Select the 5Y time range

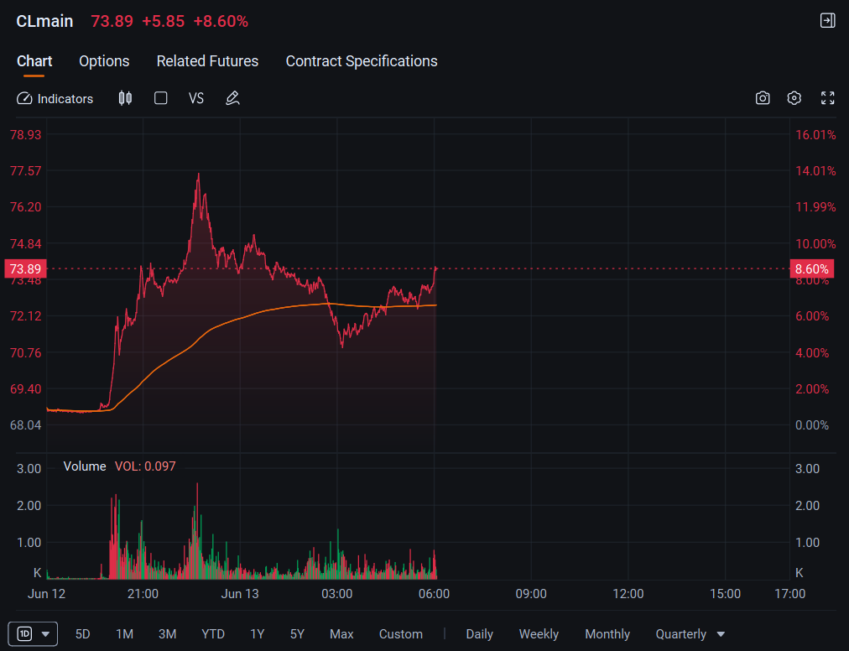(x=297, y=634)
